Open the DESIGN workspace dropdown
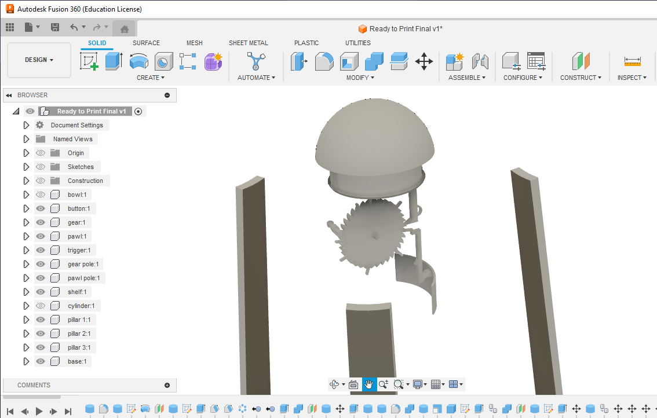The height and width of the screenshot is (418, 657). tap(39, 60)
